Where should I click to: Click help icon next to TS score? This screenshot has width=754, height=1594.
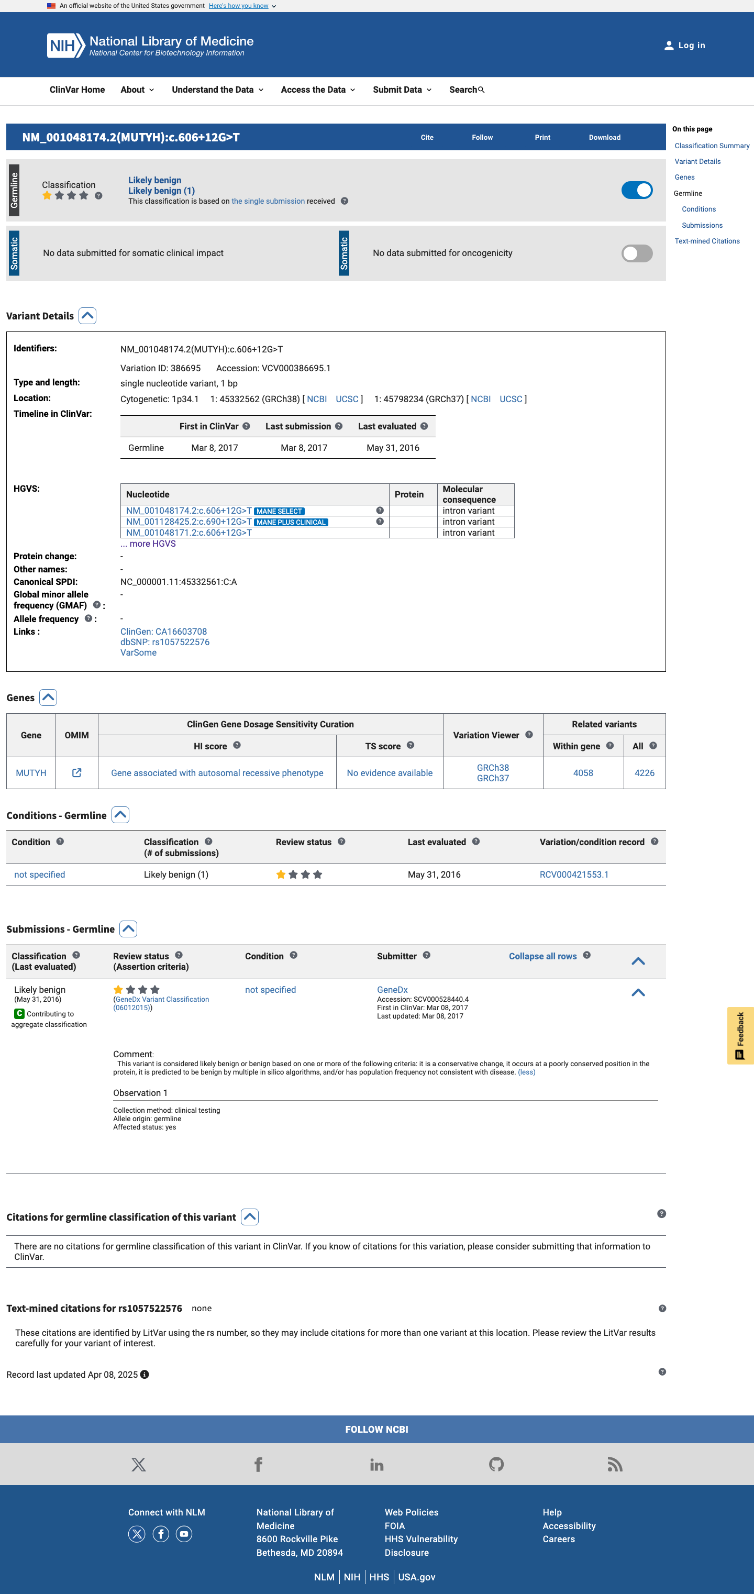(x=411, y=746)
